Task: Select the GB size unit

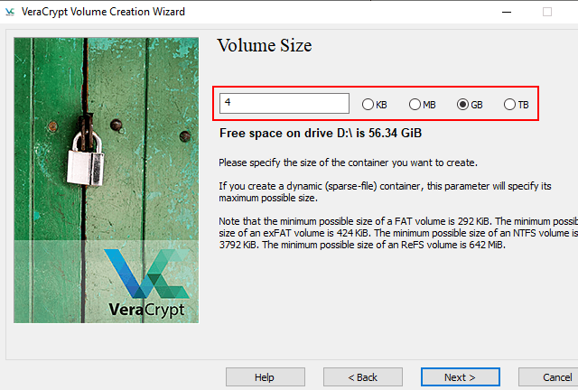Action: [470, 105]
